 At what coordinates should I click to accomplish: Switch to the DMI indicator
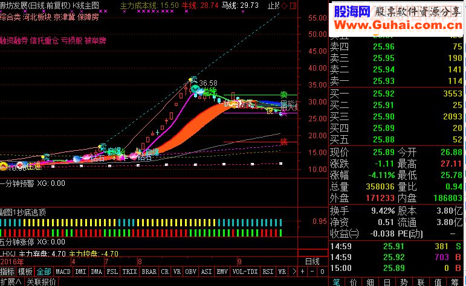[x=80, y=272]
